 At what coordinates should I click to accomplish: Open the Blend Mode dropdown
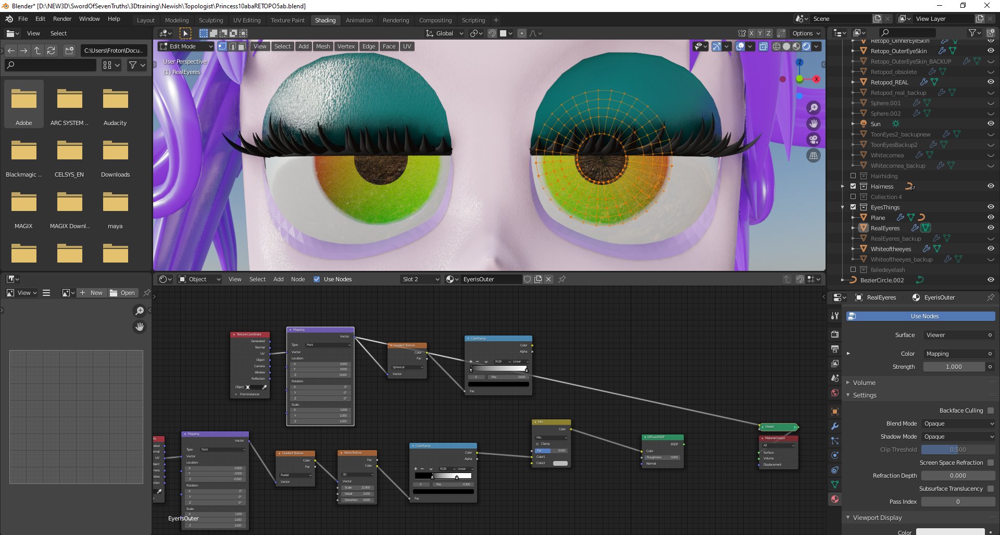tap(958, 424)
